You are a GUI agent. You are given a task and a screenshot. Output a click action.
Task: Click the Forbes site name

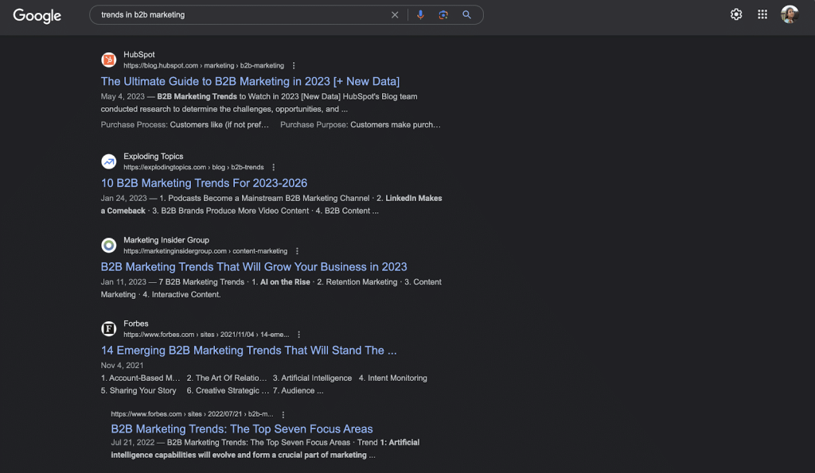pos(135,324)
